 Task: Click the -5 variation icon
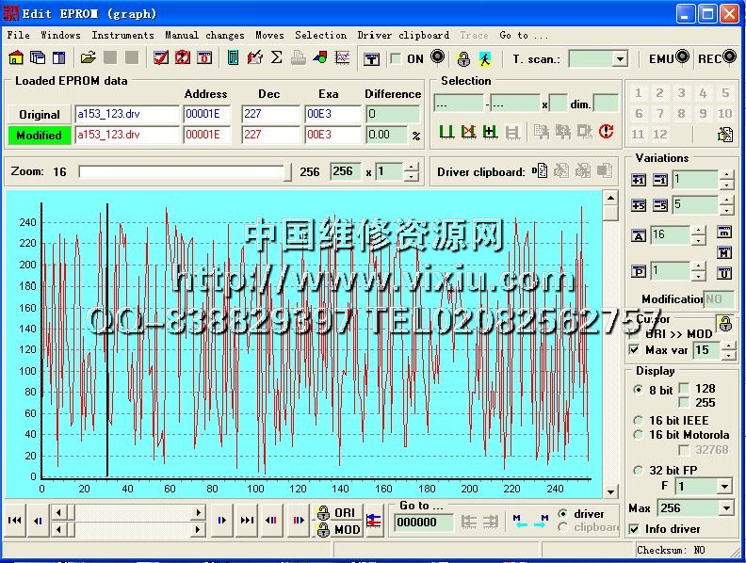pyautogui.click(x=659, y=205)
